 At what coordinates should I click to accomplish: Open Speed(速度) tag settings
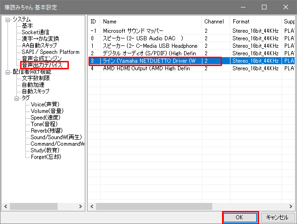(x=45, y=118)
